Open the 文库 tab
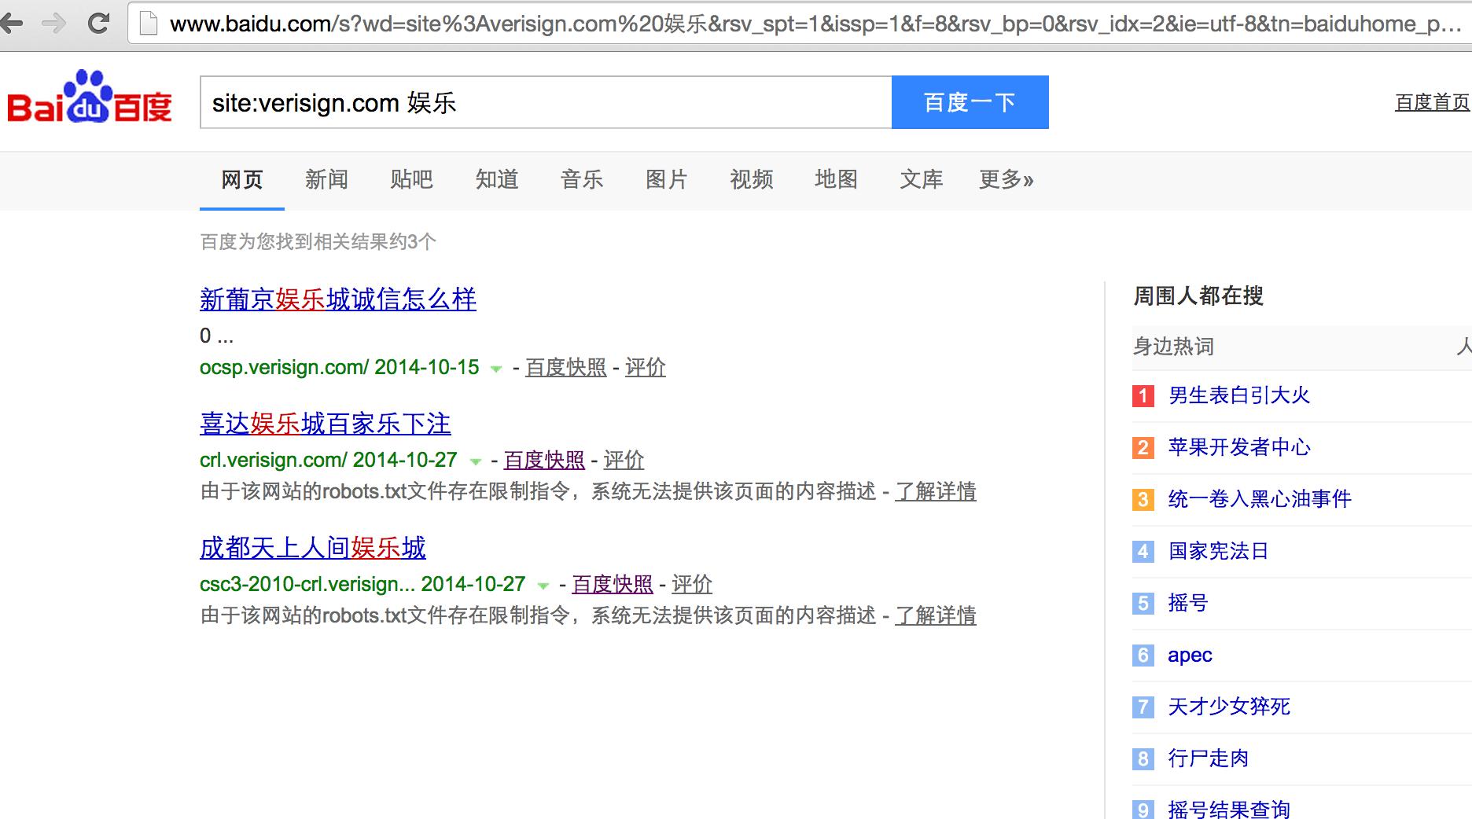1472x819 pixels. 921,180
